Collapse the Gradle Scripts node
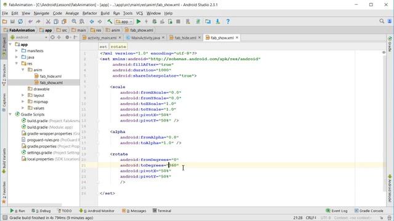This screenshot has height=221, width=394. pos(10,114)
